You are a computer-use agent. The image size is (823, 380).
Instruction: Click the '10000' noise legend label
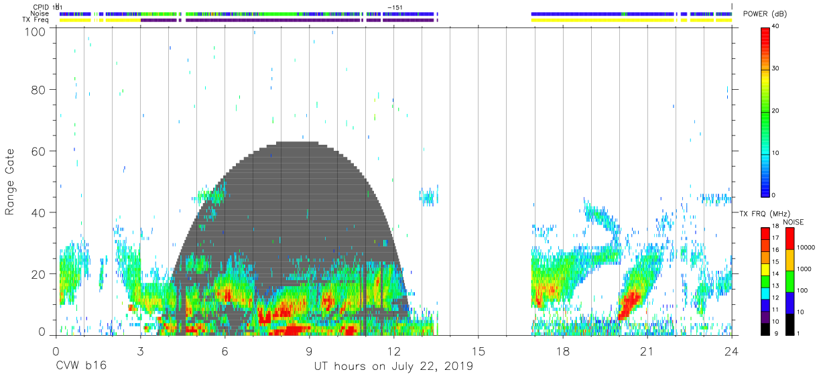pos(805,248)
